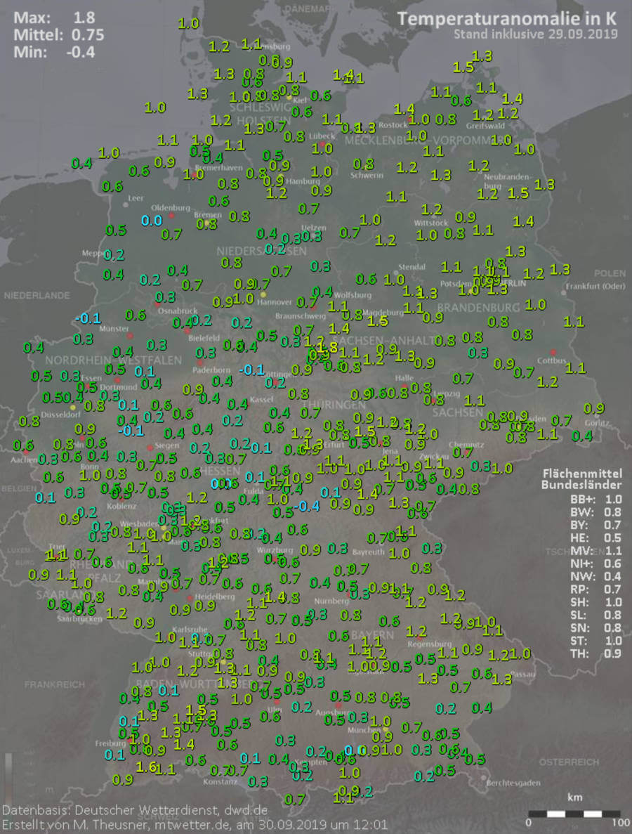
Task: Click 'Stand inklusive 29.09.2019' subtitle
Action: coord(535,34)
